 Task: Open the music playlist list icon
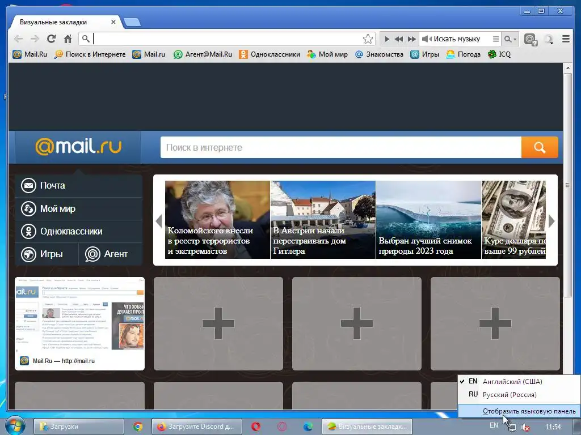495,39
